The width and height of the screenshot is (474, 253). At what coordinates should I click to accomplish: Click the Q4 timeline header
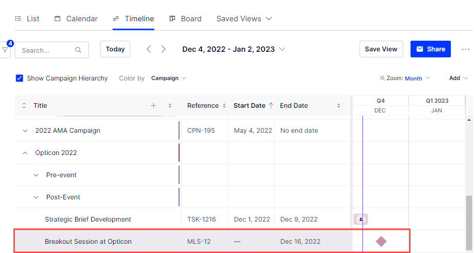click(380, 100)
